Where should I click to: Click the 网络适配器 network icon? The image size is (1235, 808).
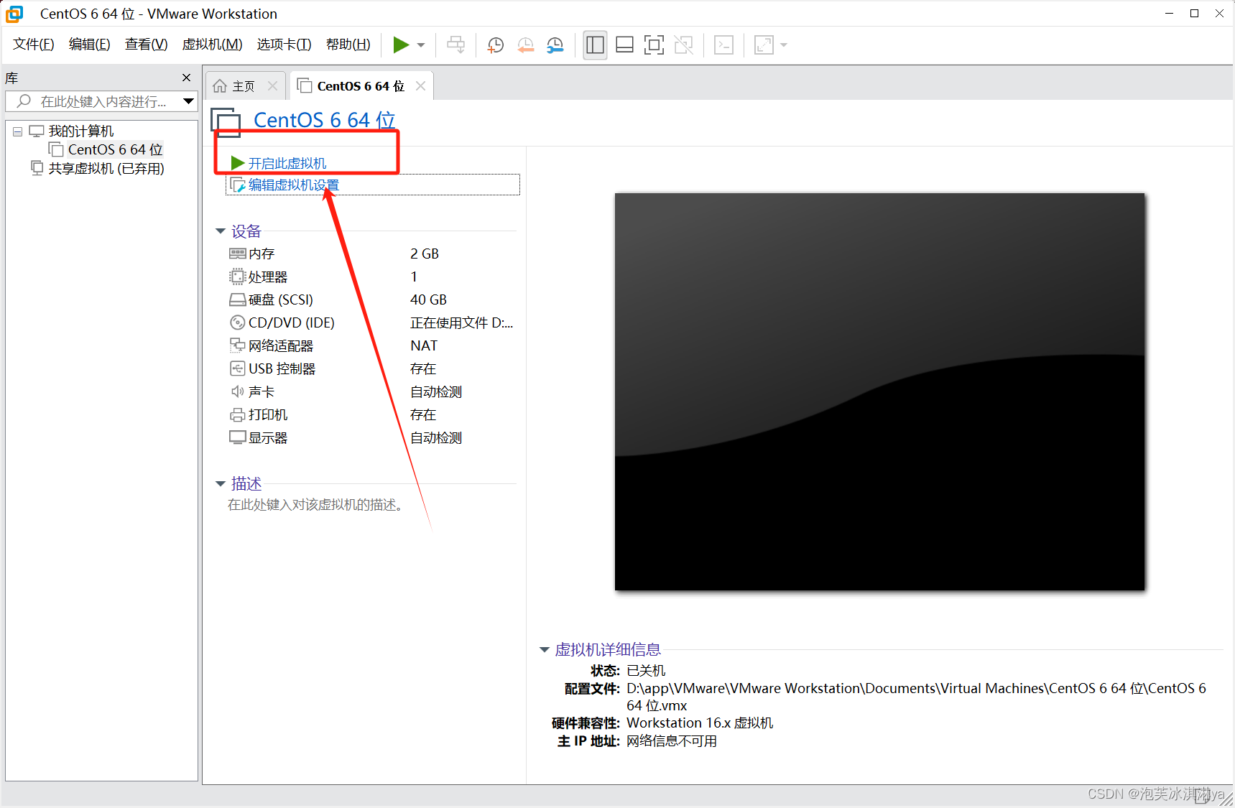pos(238,345)
